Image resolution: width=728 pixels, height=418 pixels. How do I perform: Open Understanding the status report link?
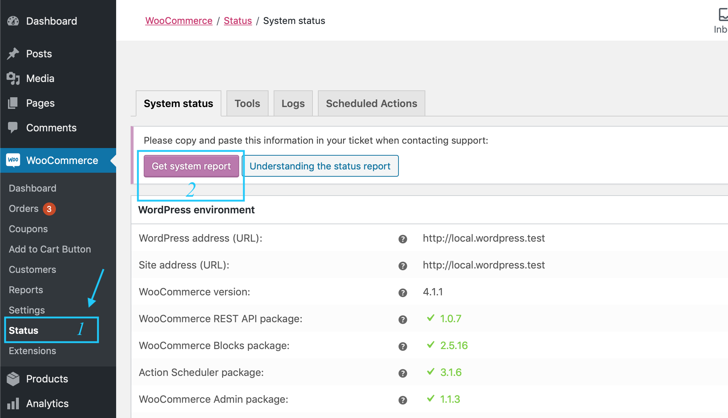[x=320, y=166]
